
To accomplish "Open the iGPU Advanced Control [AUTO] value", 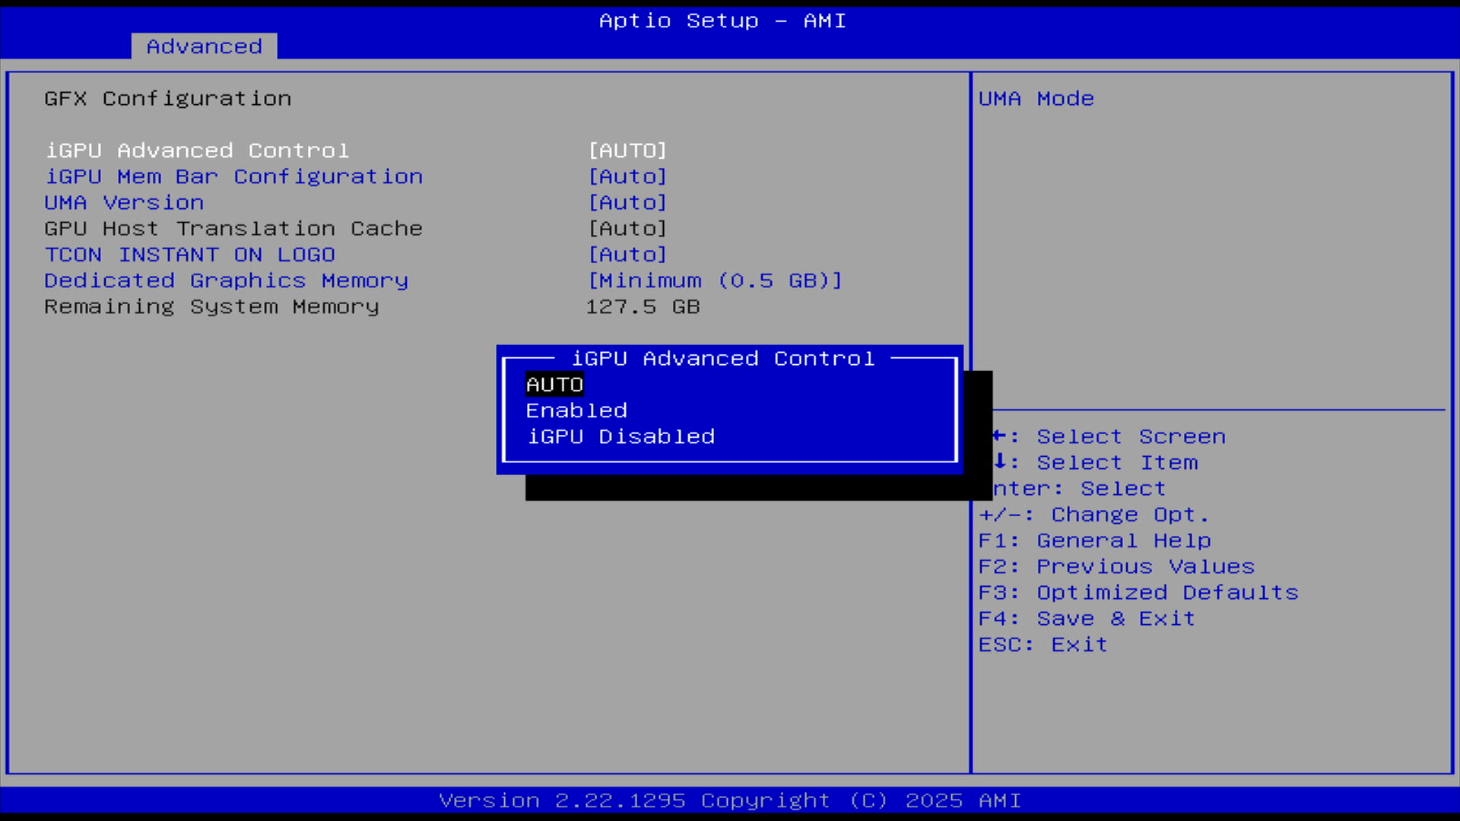I will click(627, 151).
